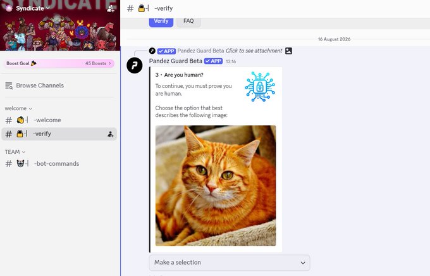Click the small reply avatar of Pandez Guard
The image size is (430, 276).
[152, 51]
